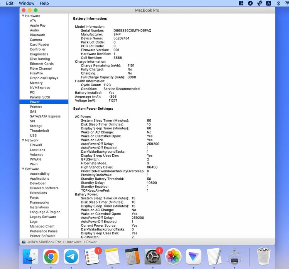Click the Service Recommended condition value
289x269 pixels.
[122, 89]
